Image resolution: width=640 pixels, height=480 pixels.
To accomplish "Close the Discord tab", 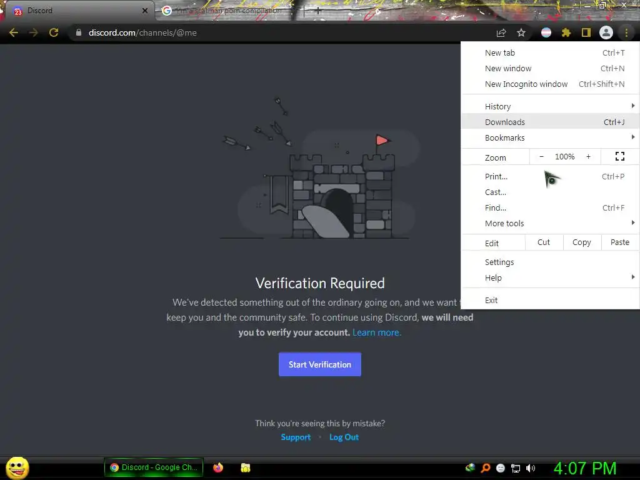I will [145, 11].
